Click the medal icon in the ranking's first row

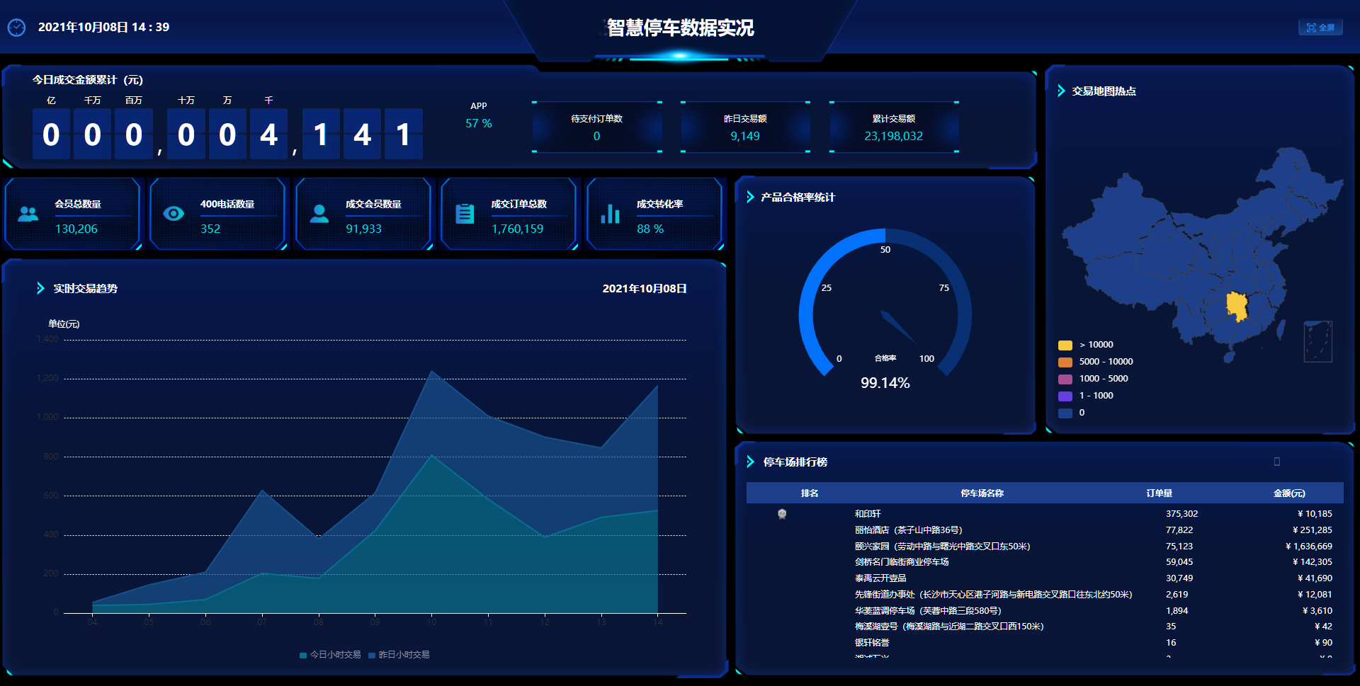[782, 514]
